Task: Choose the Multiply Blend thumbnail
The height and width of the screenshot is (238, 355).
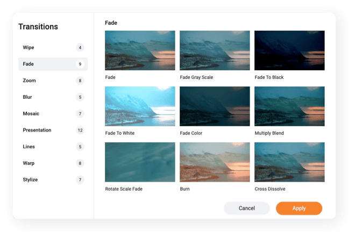Action: coord(289,106)
